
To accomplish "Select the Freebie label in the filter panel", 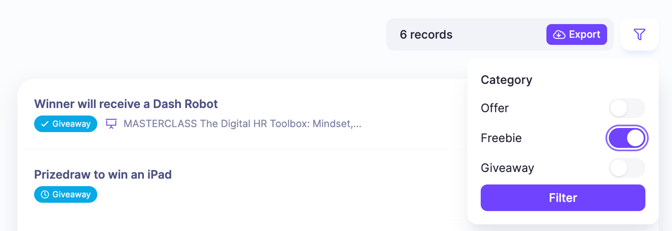I will pyautogui.click(x=501, y=138).
